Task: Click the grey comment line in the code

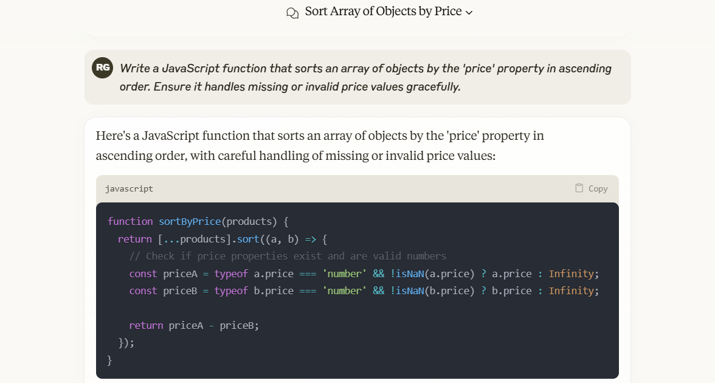Action: coord(288,256)
